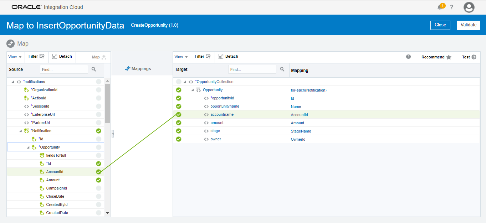Click the Validate button

[x=468, y=25]
